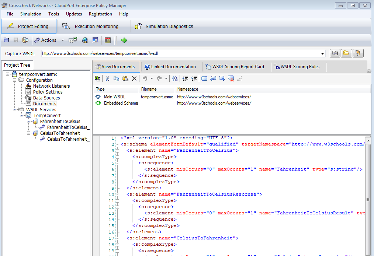Click the yellow folder browse button
The height and width of the screenshot is (256, 374).
[x=346, y=53]
